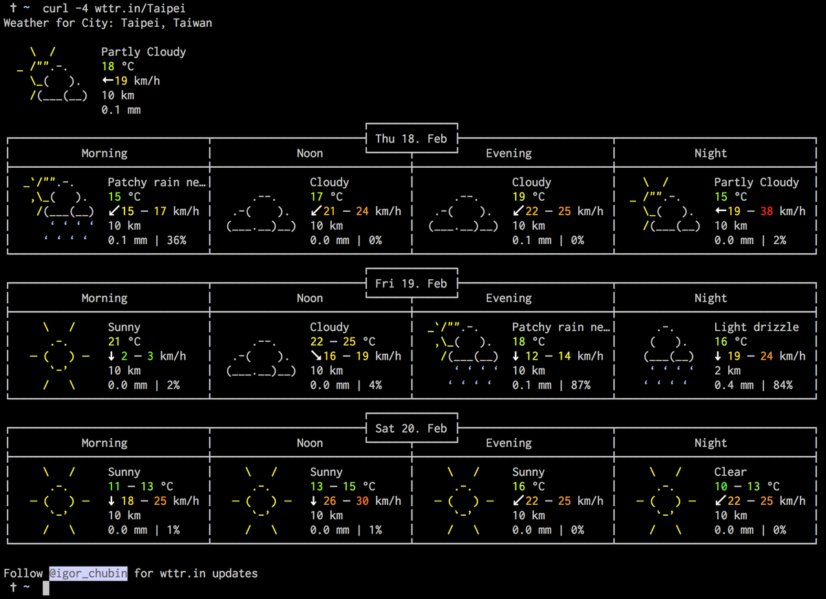Click Thursday 'Noon' column header
The width and height of the screenshot is (826, 599).
click(x=310, y=153)
